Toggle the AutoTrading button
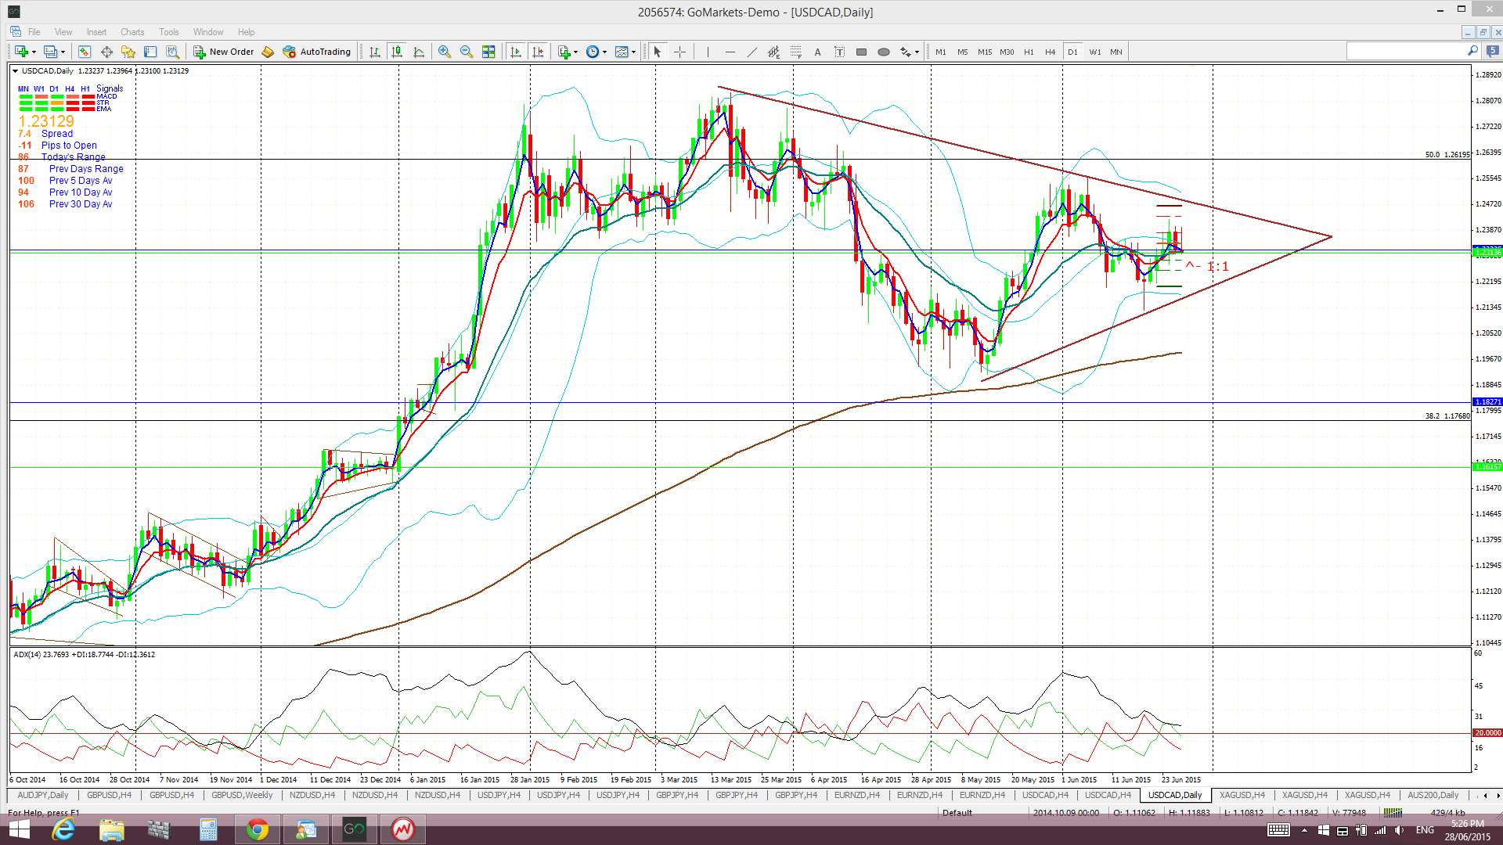The height and width of the screenshot is (845, 1503). click(x=316, y=52)
